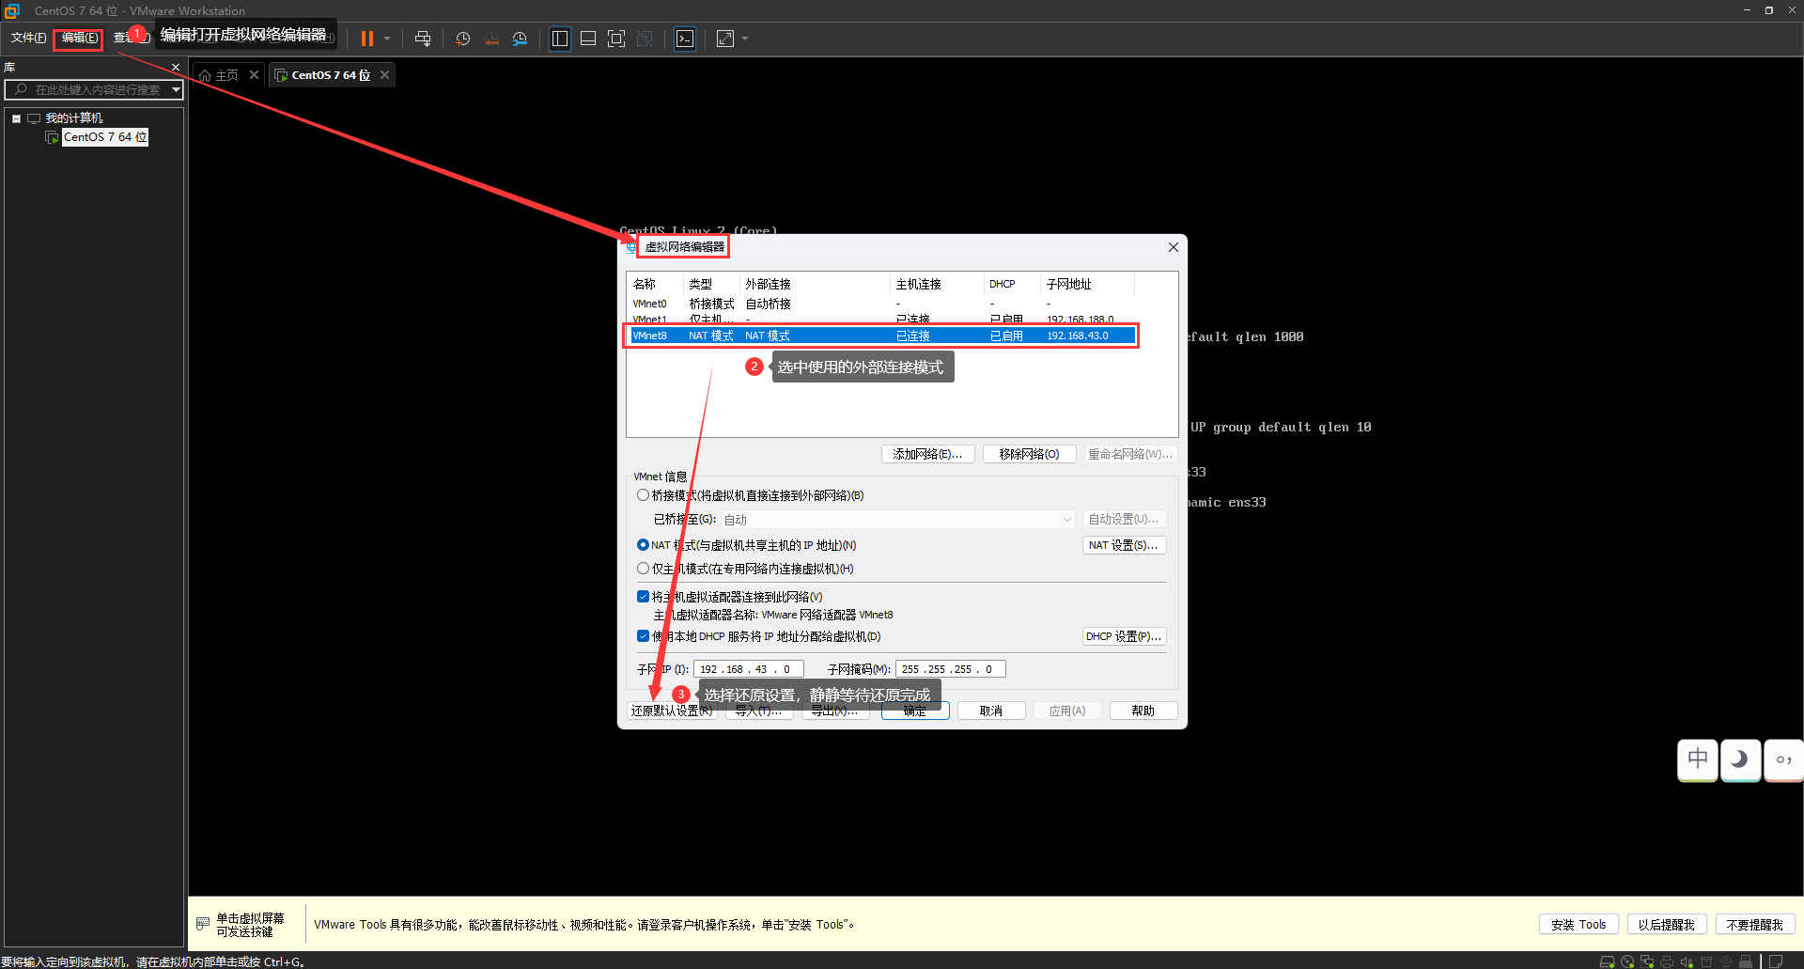Select 仅主机模式 radio option

[x=643, y=569]
